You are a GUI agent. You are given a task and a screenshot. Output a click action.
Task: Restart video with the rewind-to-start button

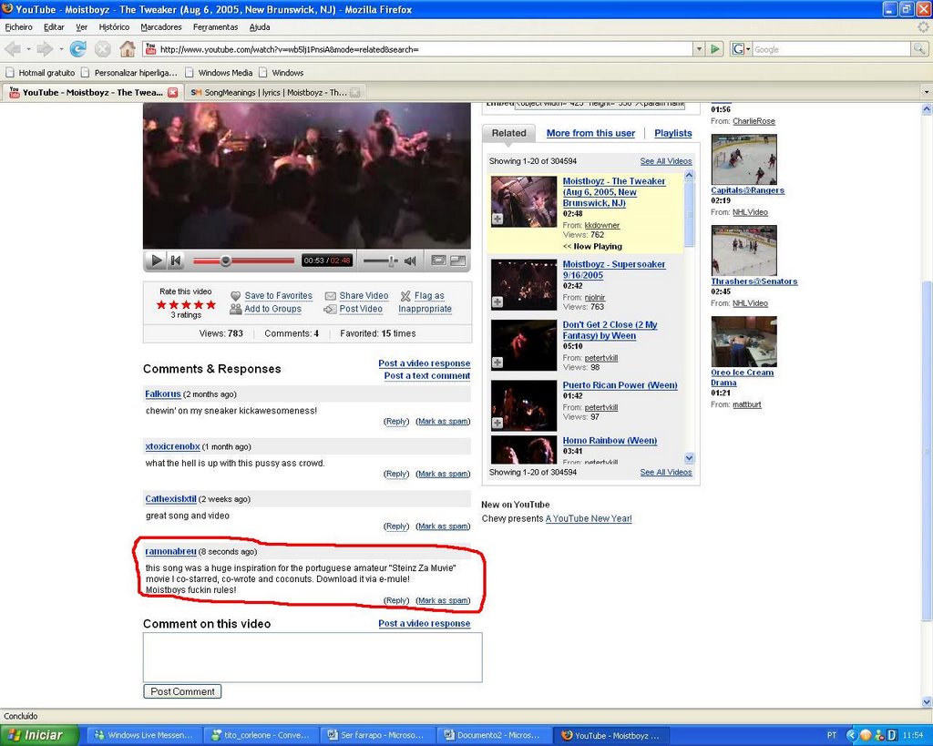[x=176, y=260]
